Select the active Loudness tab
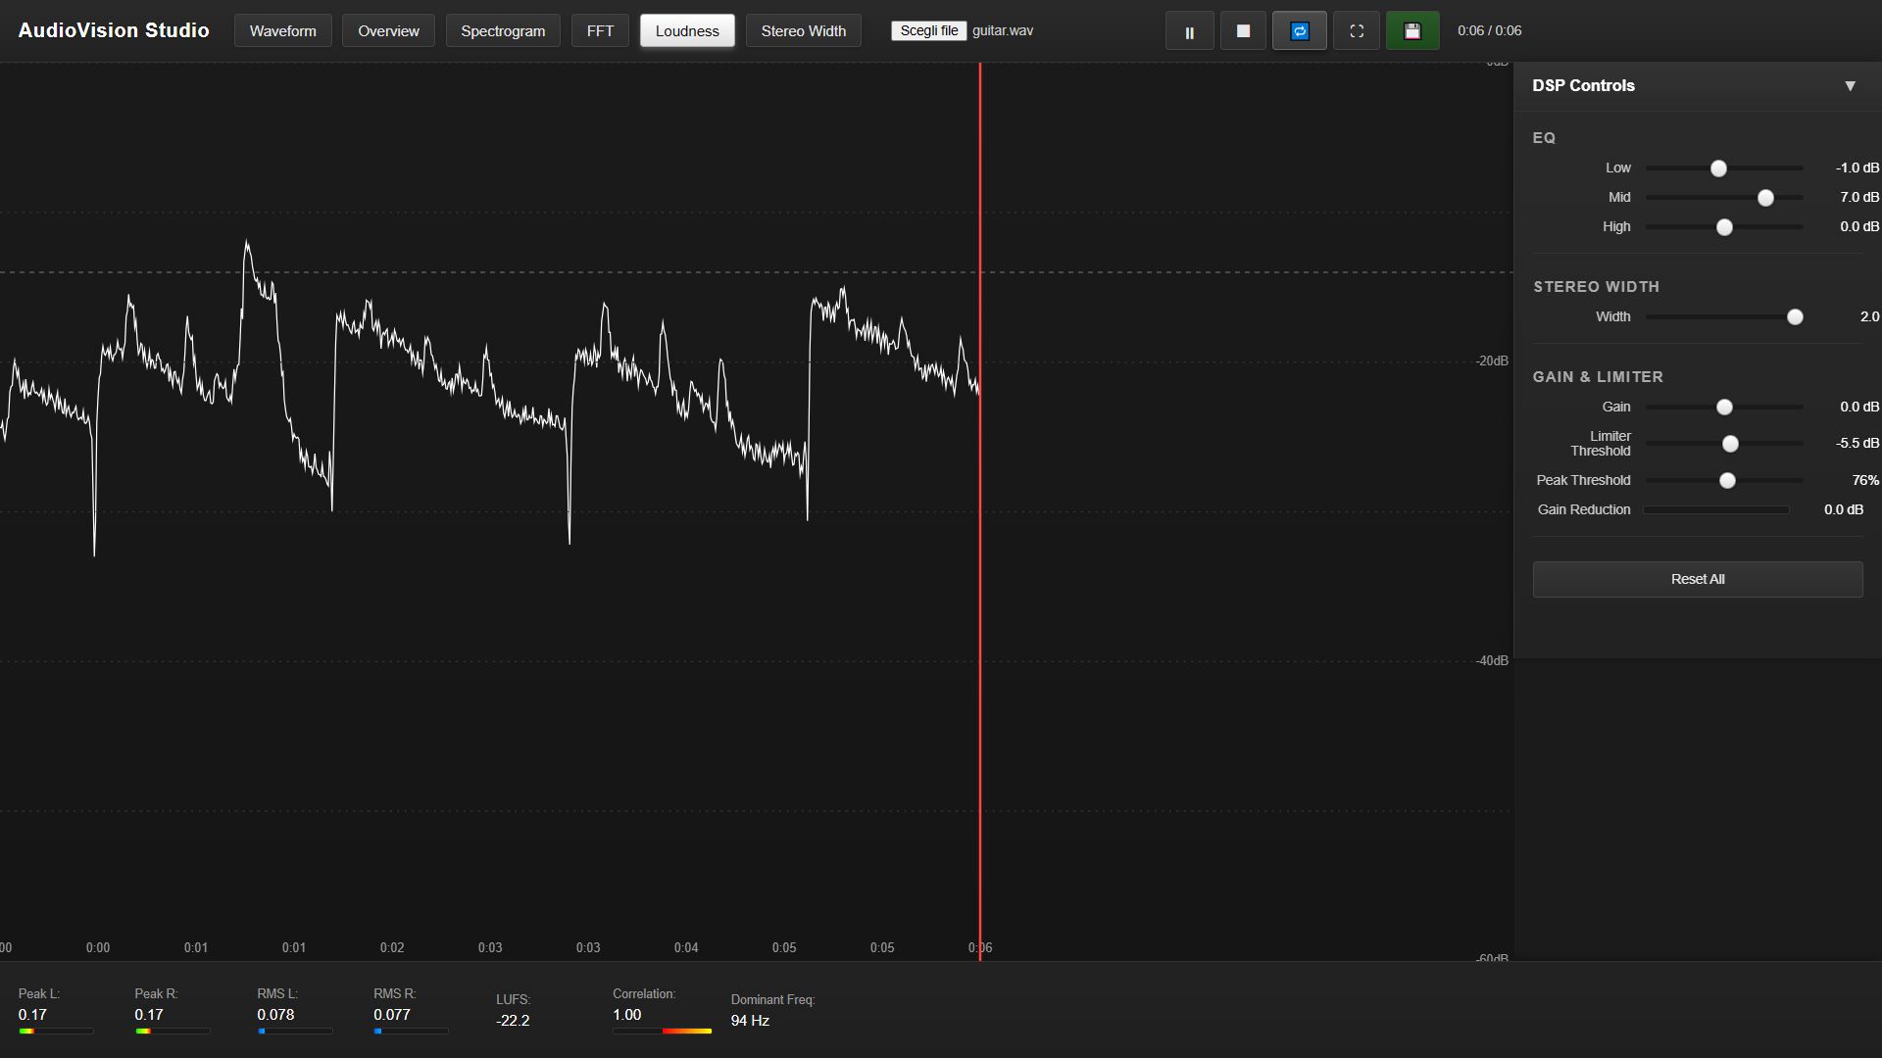This screenshot has width=1882, height=1058. click(686, 31)
